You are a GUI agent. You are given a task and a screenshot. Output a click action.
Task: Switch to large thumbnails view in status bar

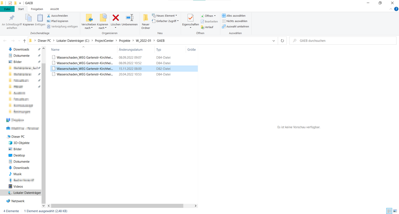tap(395, 211)
